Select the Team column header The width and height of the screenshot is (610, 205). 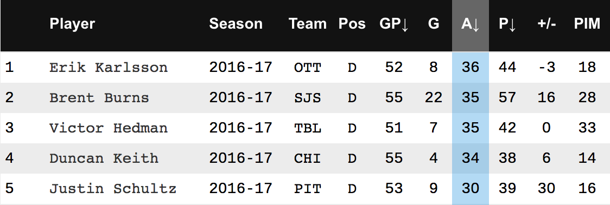coord(307,24)
